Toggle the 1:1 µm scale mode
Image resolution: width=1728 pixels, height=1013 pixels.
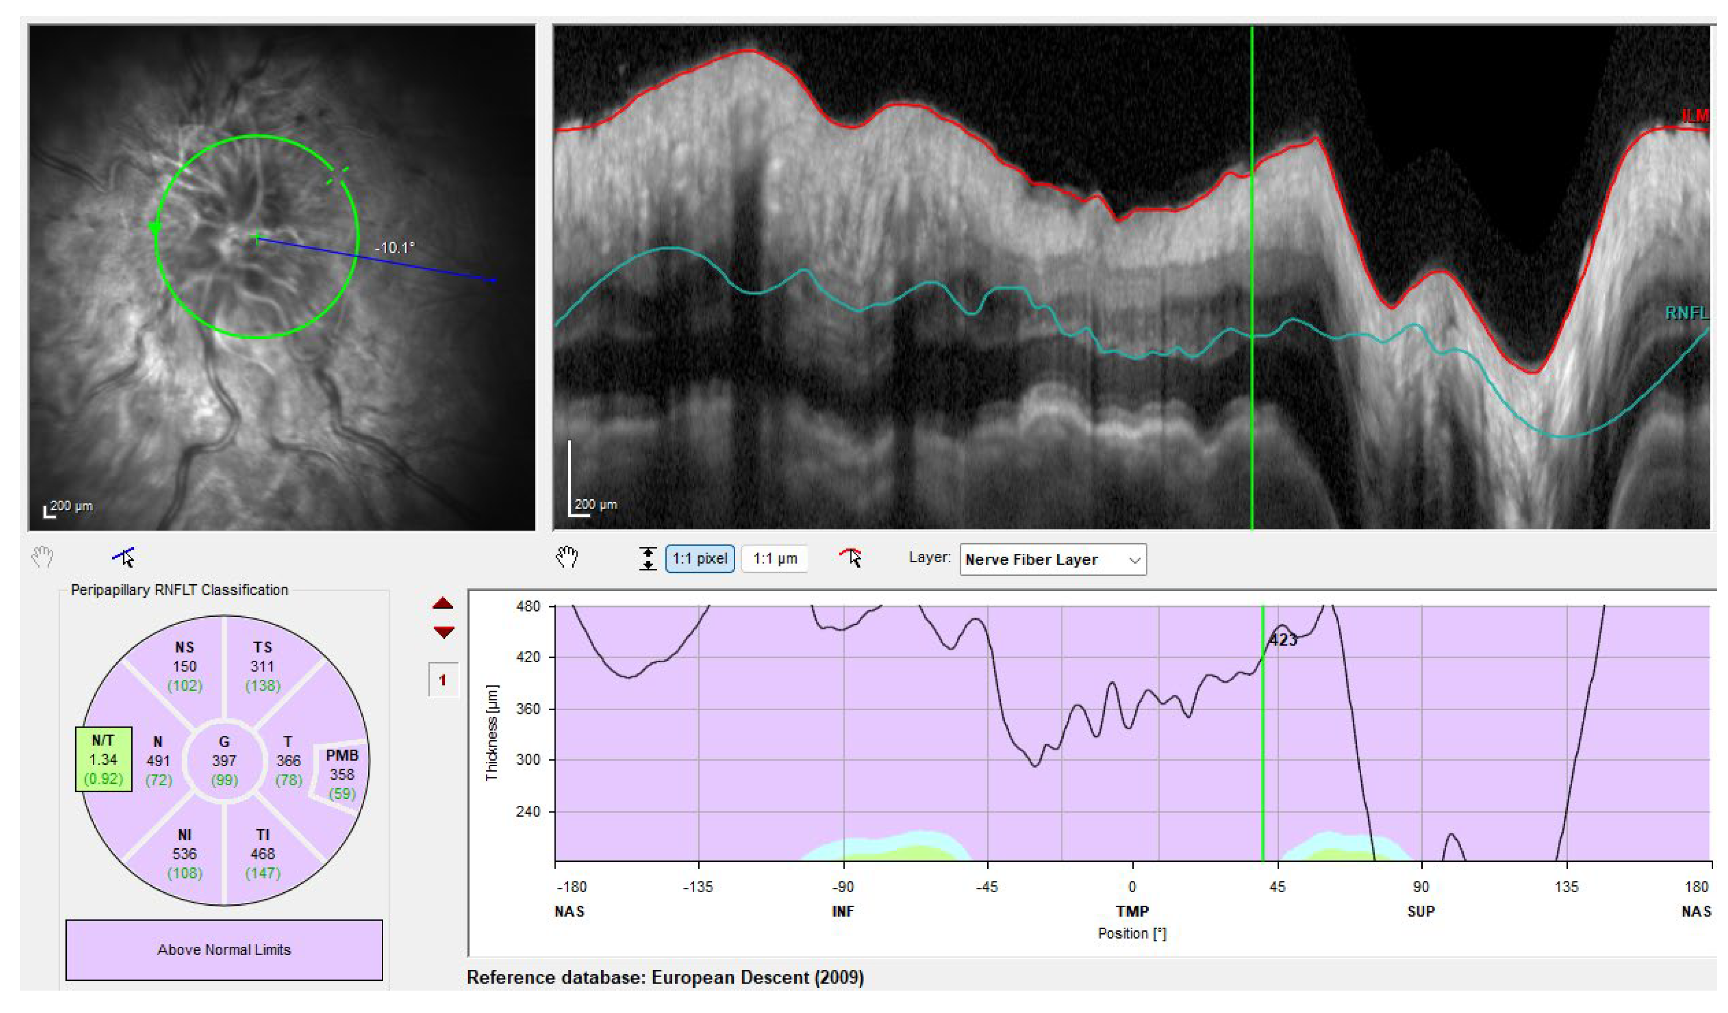775,559
